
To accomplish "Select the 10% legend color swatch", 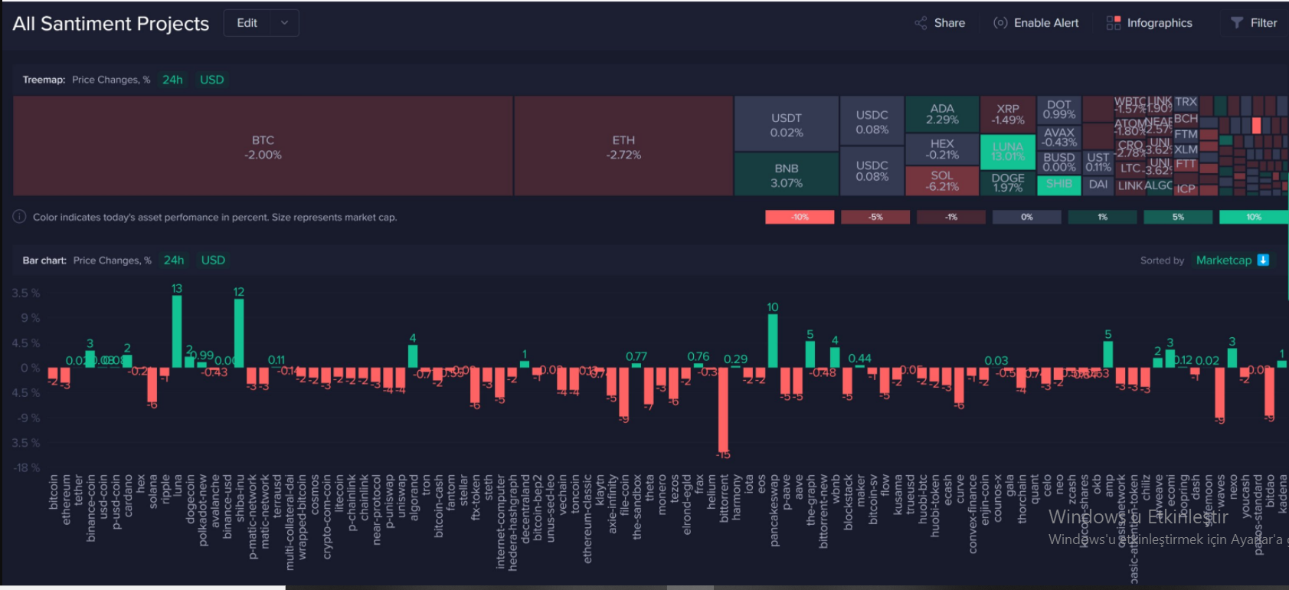I will coord(1254,217).
